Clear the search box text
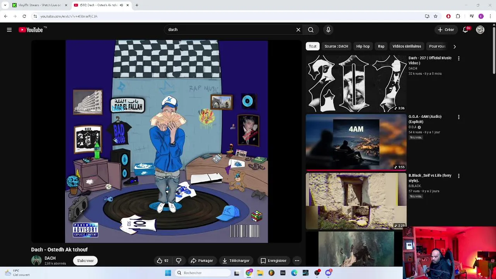496x279 pixels. pyautogui.click(x=298, y=30)
